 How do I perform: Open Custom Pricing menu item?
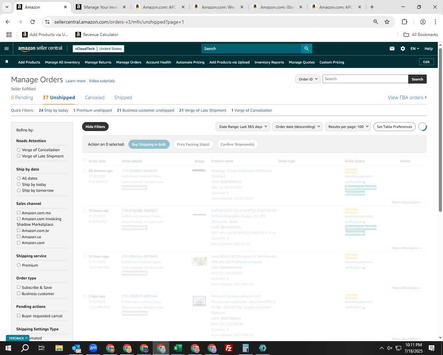tap(332, 62)
